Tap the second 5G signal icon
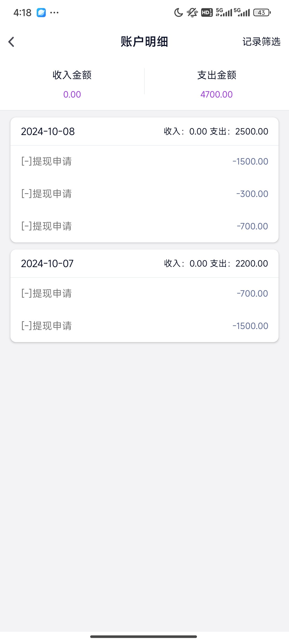289x643 pixels. tap(242, 13)
